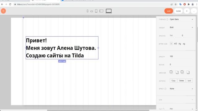Click the settings panel vertical scrollbar
The image size is (198, 111).
pos(197,35)
